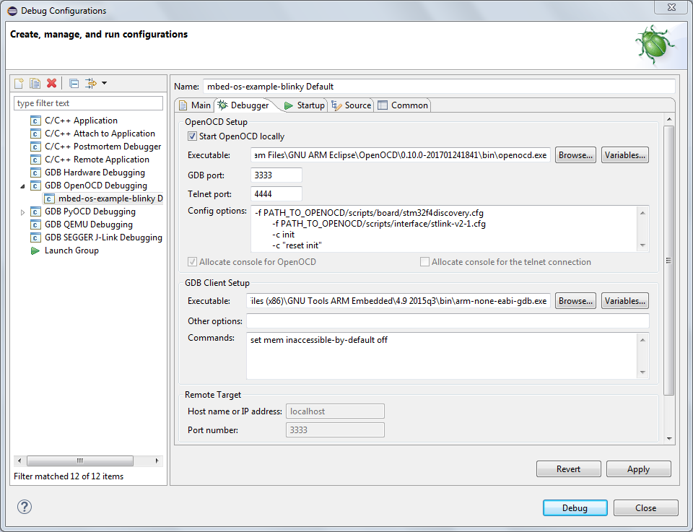The image size is (693, 532).
Task: Toggle Allocate console for the telnet connection
Action: point(424,262)
